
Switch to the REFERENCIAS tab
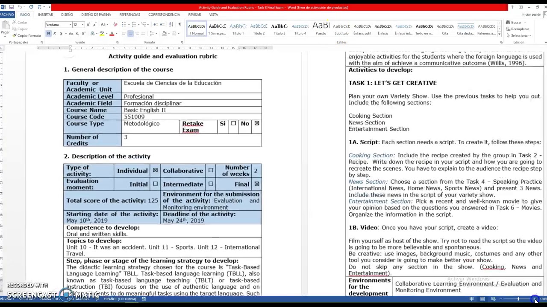[x=129, y=14]
